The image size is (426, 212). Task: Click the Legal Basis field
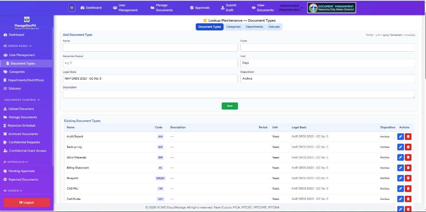tap(150, 79)
